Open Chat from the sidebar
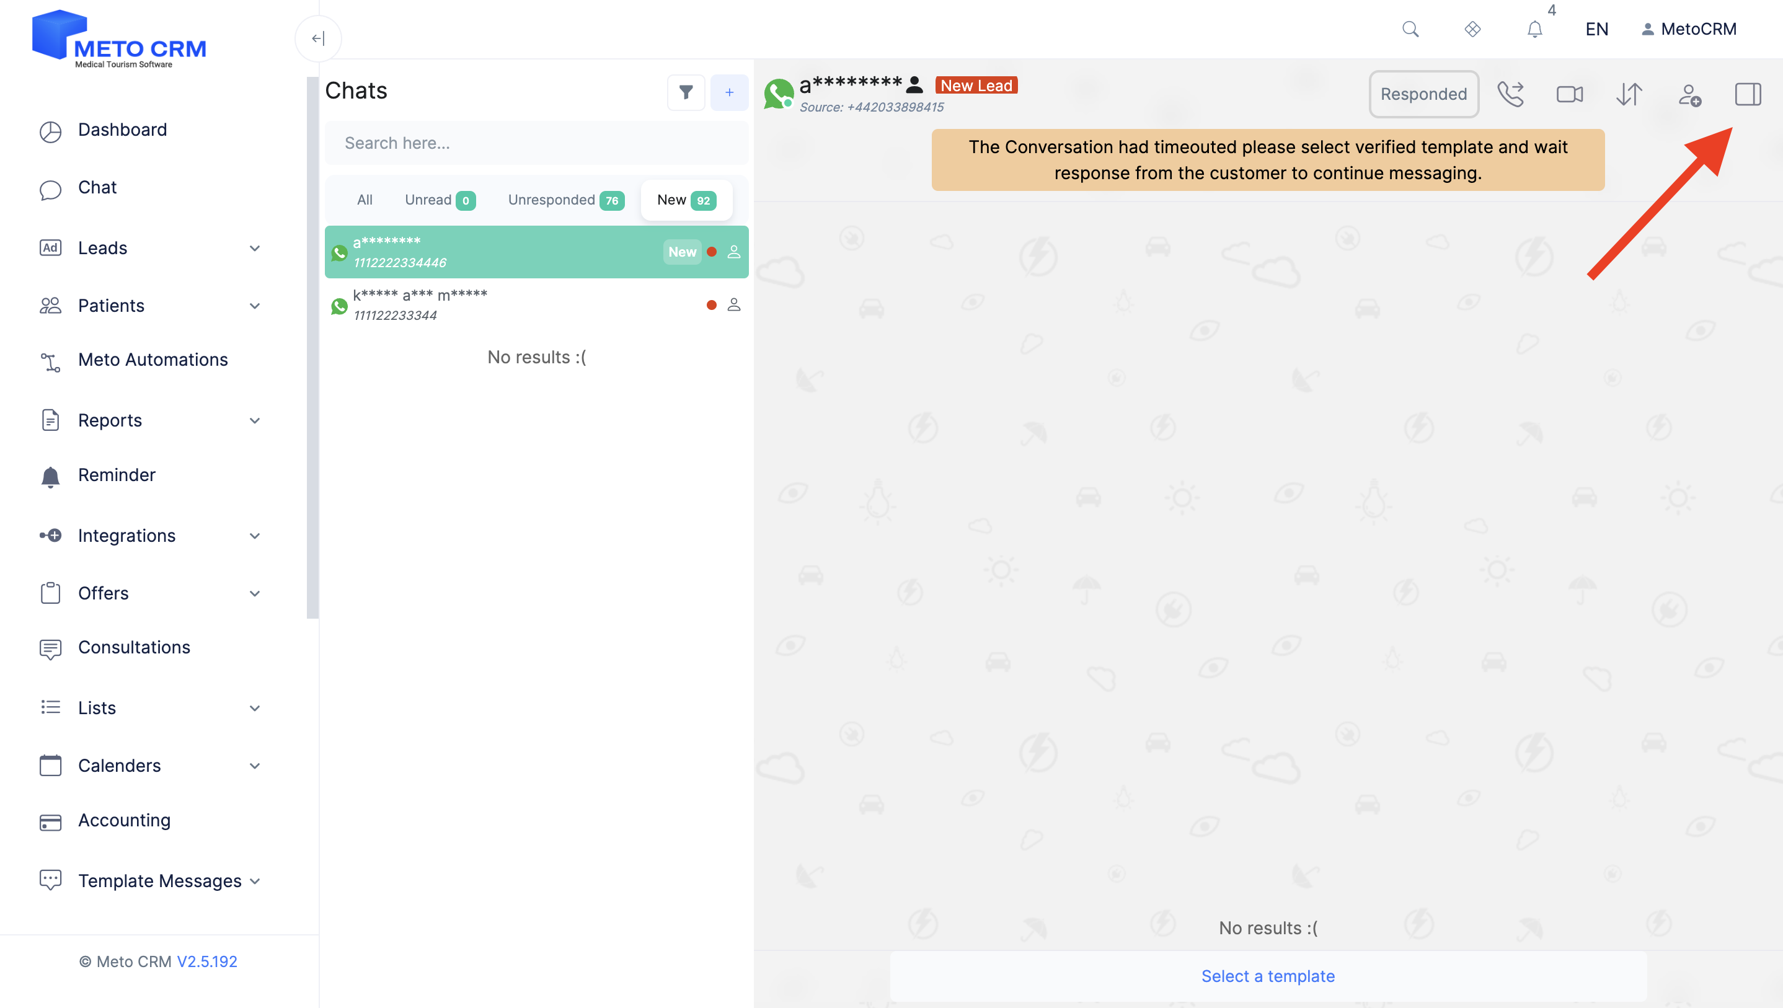The image size is (1783, 1008). click(97, 188)
